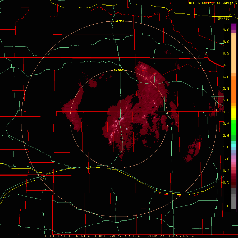The height and width of the screenshot is (238, 238).
Task: Click the DKD label near the top right
Action: 232,16
